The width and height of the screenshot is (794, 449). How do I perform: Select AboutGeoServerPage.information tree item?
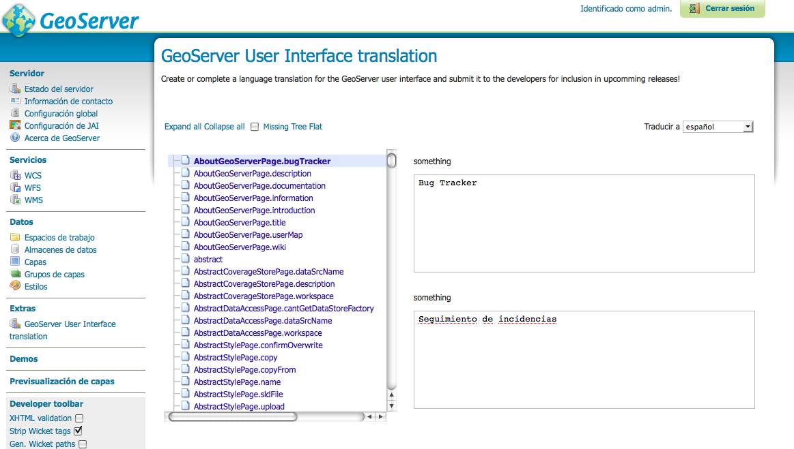[x=253, y=198]
